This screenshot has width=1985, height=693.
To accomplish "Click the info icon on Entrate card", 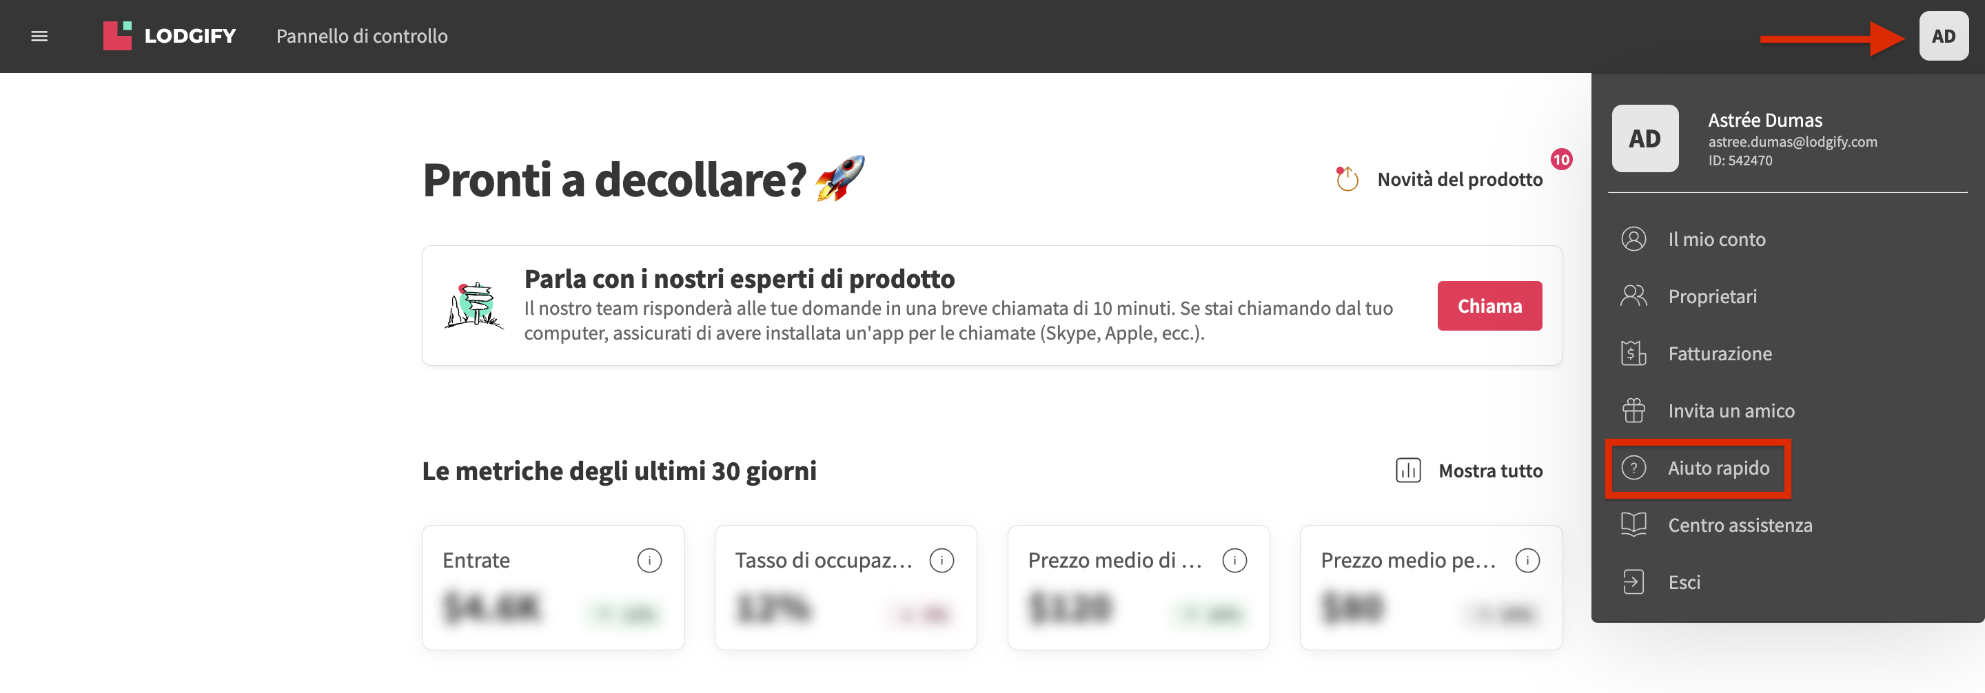I will pos(649,561).
